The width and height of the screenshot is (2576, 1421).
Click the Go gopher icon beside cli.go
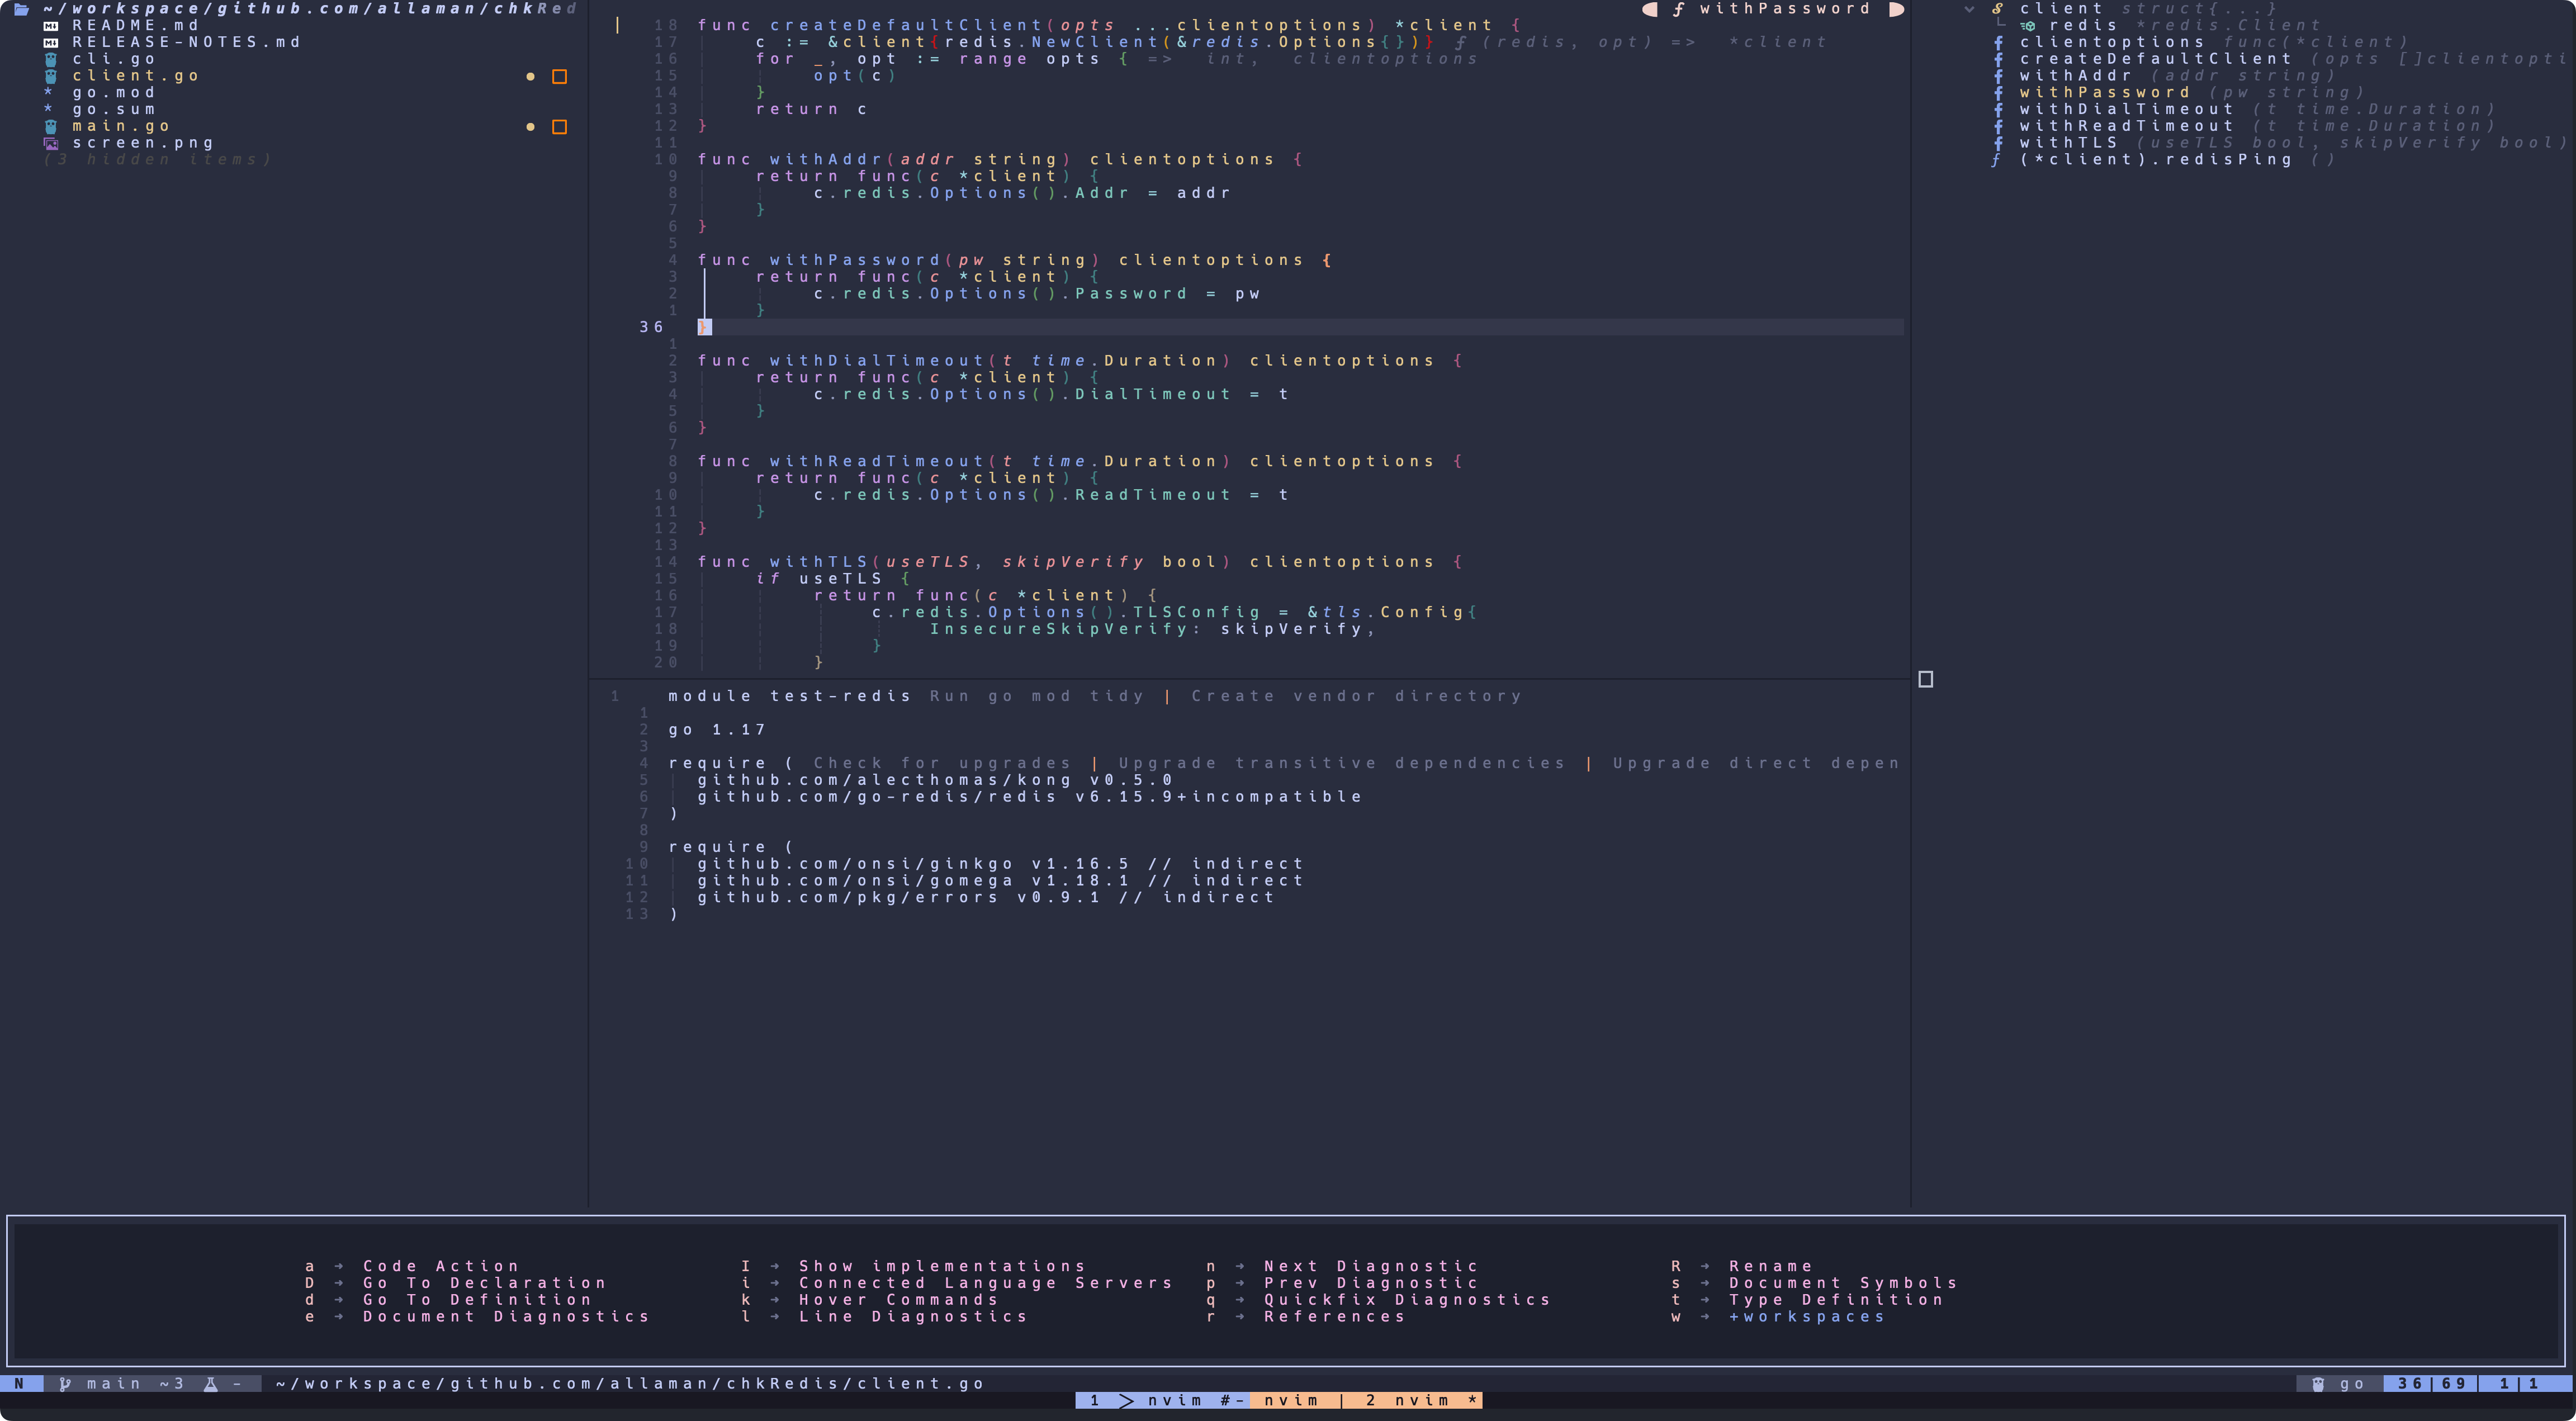(x=51, y=59)
